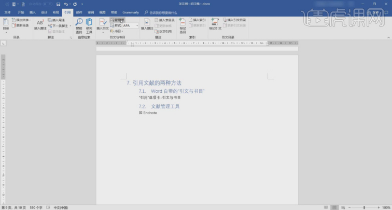Switch to the 邮件 (Mailings) tab
The height and width of the screenshot is (210, 392).
[x=79, y=12]
